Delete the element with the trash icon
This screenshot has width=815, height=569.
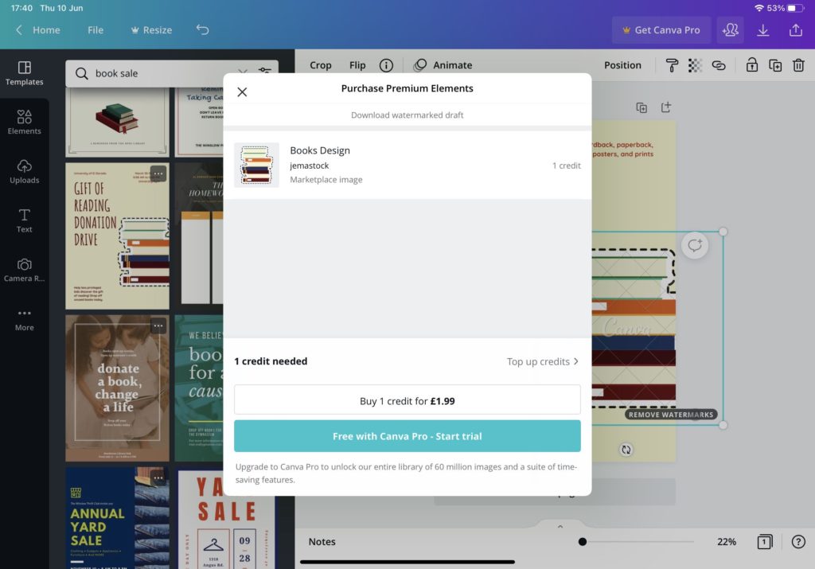coord(799,65)
